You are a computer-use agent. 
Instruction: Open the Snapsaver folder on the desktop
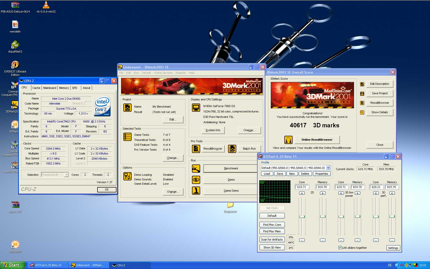[230, 205]
